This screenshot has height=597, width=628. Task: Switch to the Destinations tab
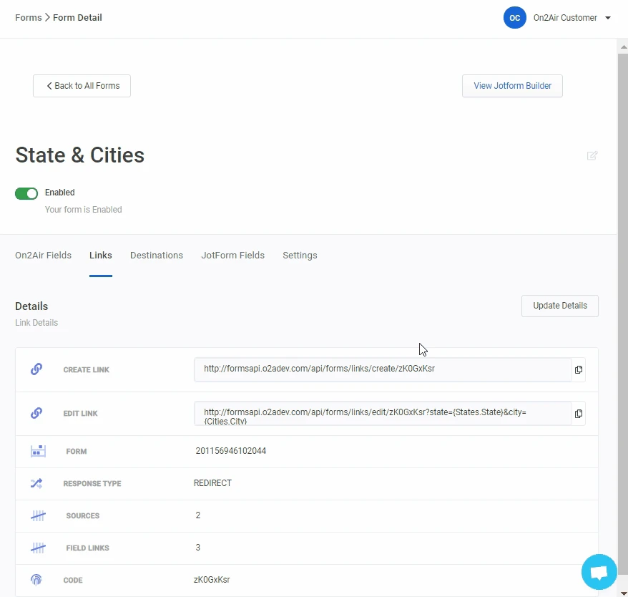157,256
